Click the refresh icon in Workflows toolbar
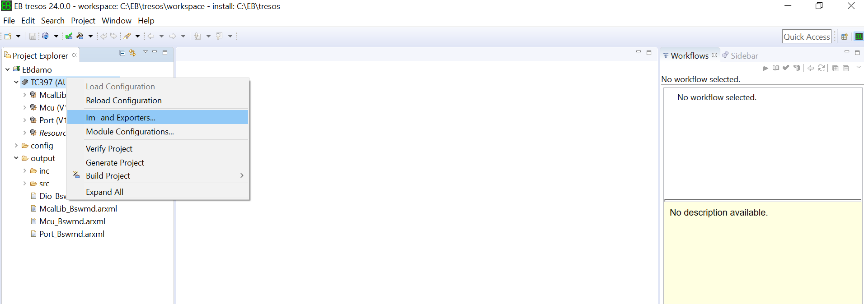This screenshot has width=864, height=304. [x=821, y=68]
